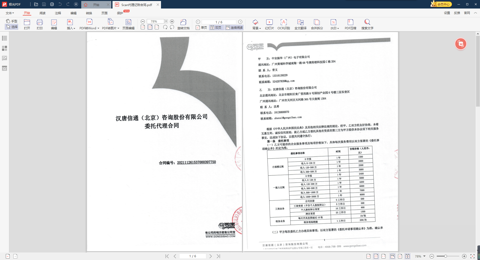Click the 会员中心 VIP button
Screen dimensions: 480x260
coord(441,4)
